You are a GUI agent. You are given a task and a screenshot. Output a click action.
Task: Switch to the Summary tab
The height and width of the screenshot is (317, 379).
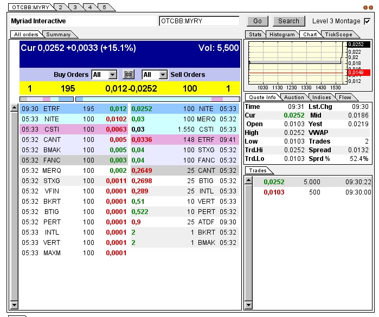pos(59,35)
